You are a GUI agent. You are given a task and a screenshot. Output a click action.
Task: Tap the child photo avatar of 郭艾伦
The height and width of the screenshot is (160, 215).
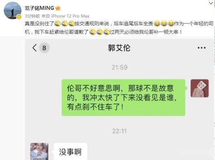[39, 151]
